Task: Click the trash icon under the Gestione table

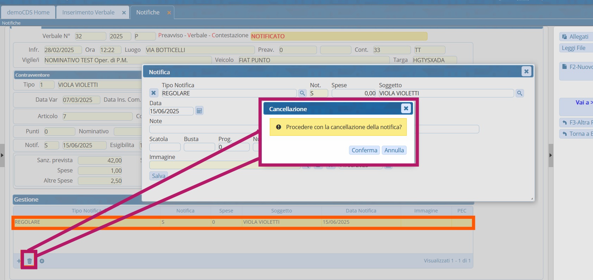Action: tap(30, 261)
